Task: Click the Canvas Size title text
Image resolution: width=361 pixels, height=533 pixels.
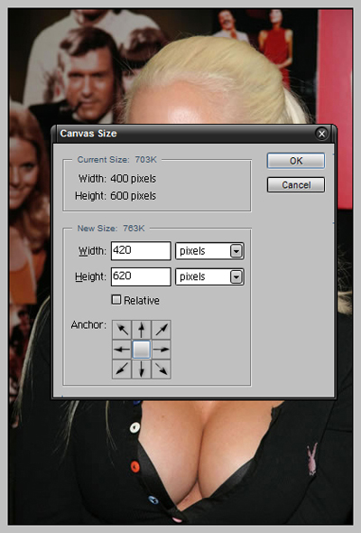Action: point(88,134)
